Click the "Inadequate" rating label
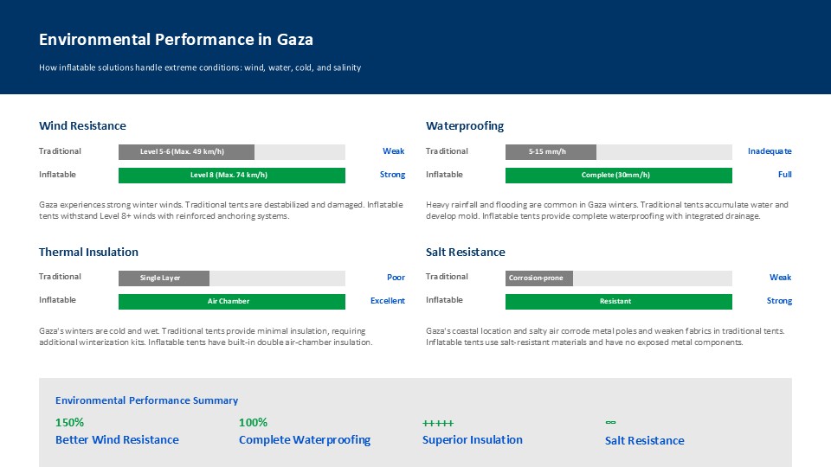 (x=770, y=151)
